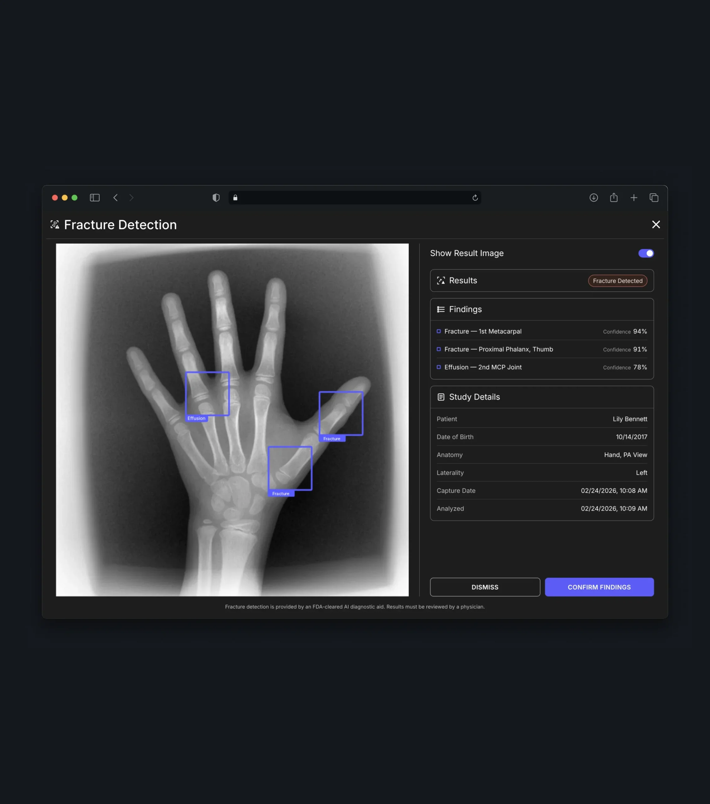Click the thumb Fracture bounding box on x-ray
This screenshot has height=804, width=710.
341,413
